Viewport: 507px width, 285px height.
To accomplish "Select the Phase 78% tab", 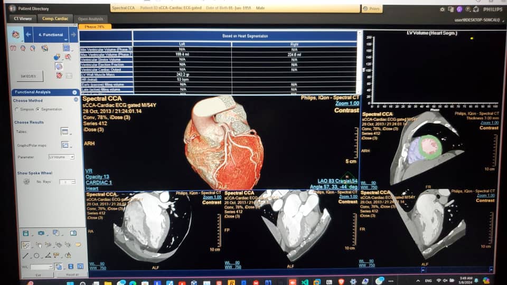I will tap(95, 27).
